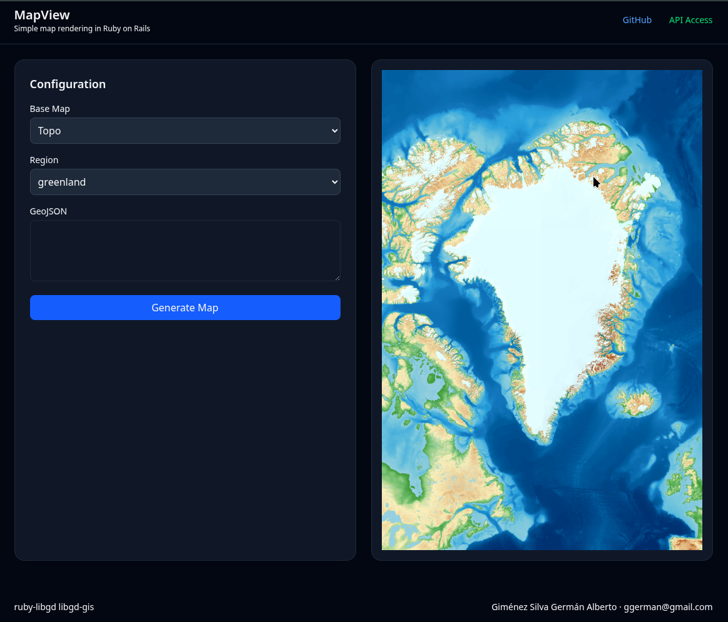The height and width of the screenshot is (622, 728).
Task: Open the Region dropdown set to greenland
Action: (185, 182)
